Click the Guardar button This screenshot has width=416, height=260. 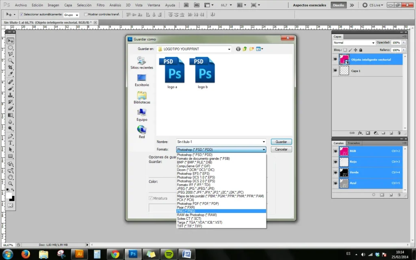(x=281, y=142)
